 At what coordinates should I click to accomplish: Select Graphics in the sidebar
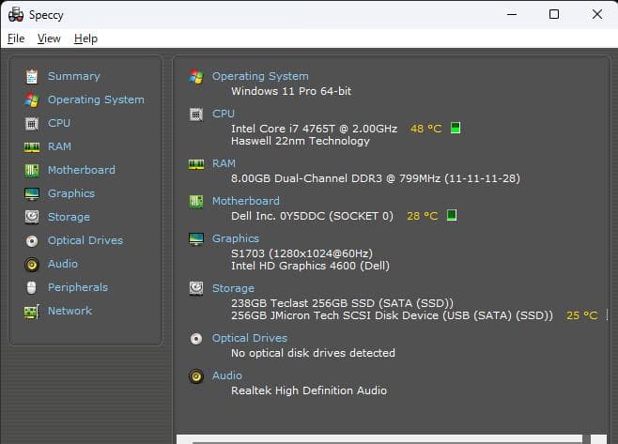click(x=71, y=193)
